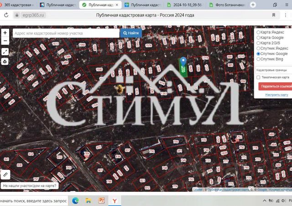Enable Тематическая карта checkbox
This screenshot has width=292, height=206.
coord(258,77)
